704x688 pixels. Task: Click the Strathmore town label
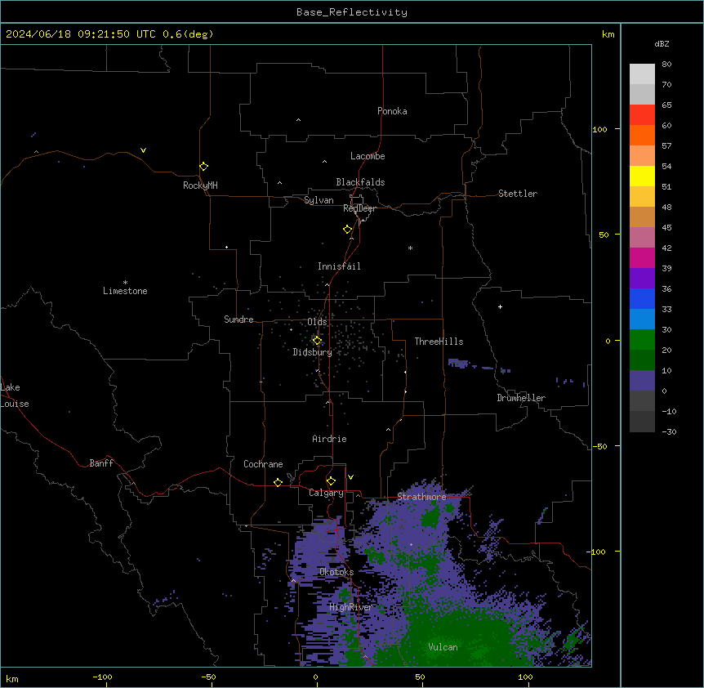(421, 497)
